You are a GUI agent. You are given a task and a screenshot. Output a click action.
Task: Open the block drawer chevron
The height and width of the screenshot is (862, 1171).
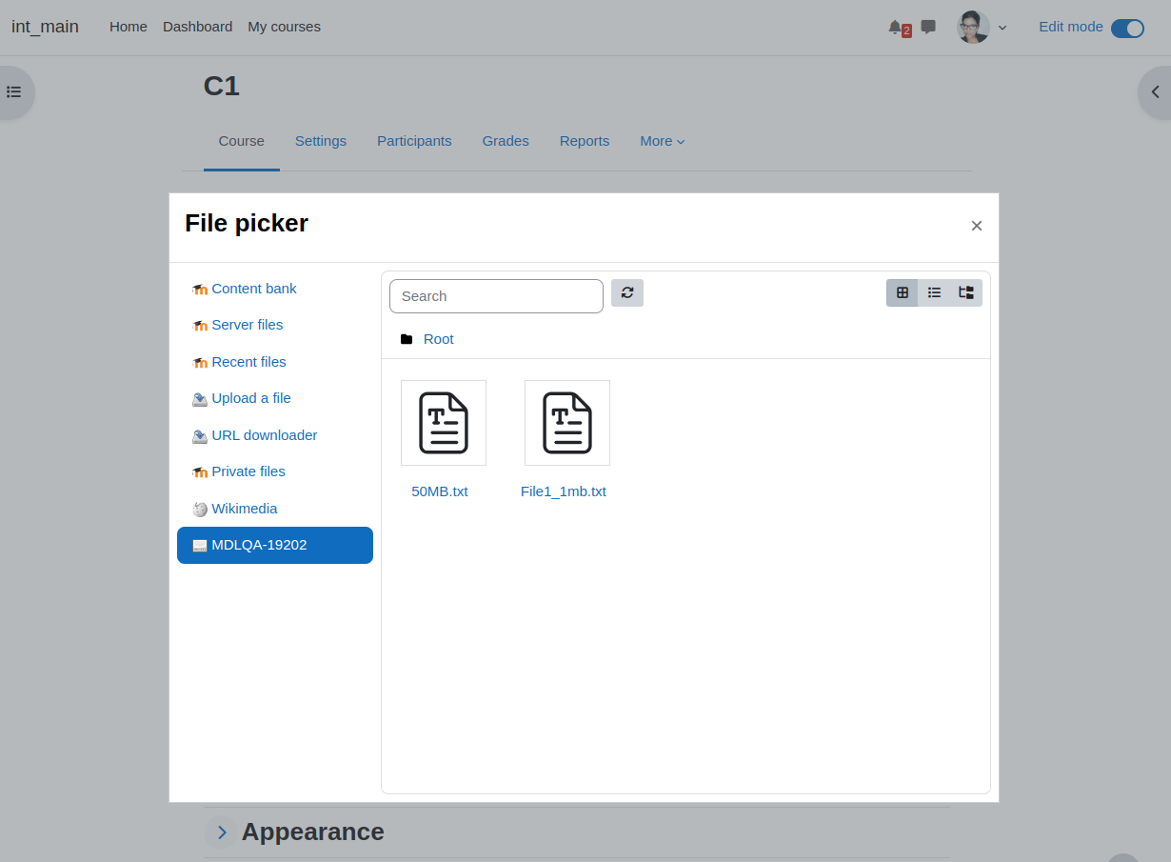[1155, 92]
